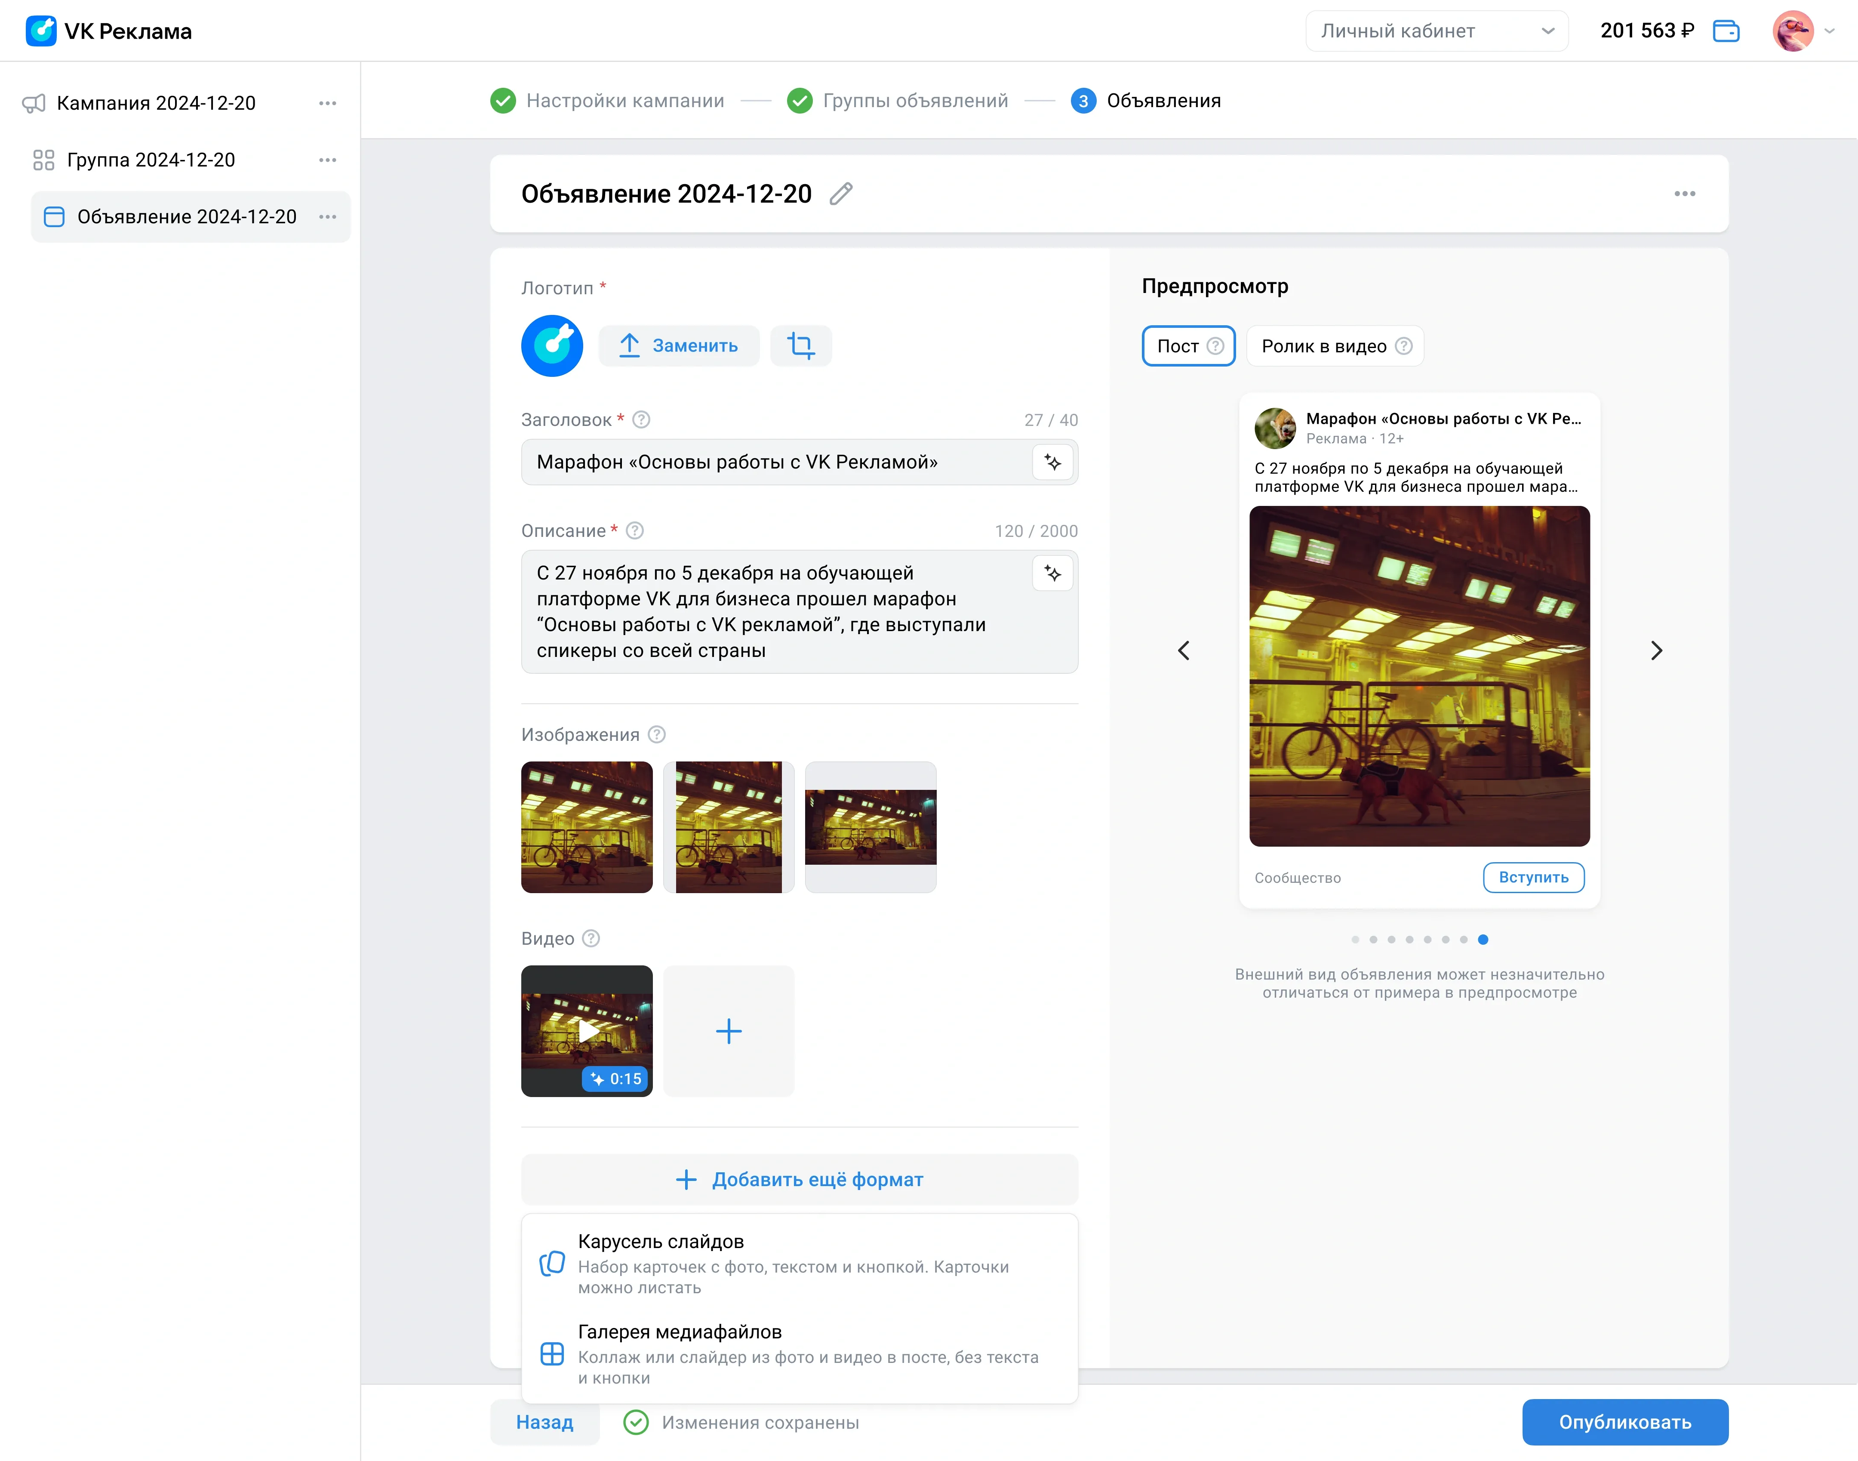Go to Настройки кампании step
Viewport: 1858px width, 1461px height.
[607, 101]
